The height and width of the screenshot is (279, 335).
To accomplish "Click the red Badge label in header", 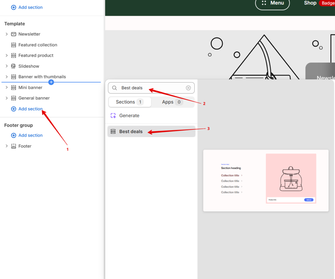I will [x=327, y=3].
